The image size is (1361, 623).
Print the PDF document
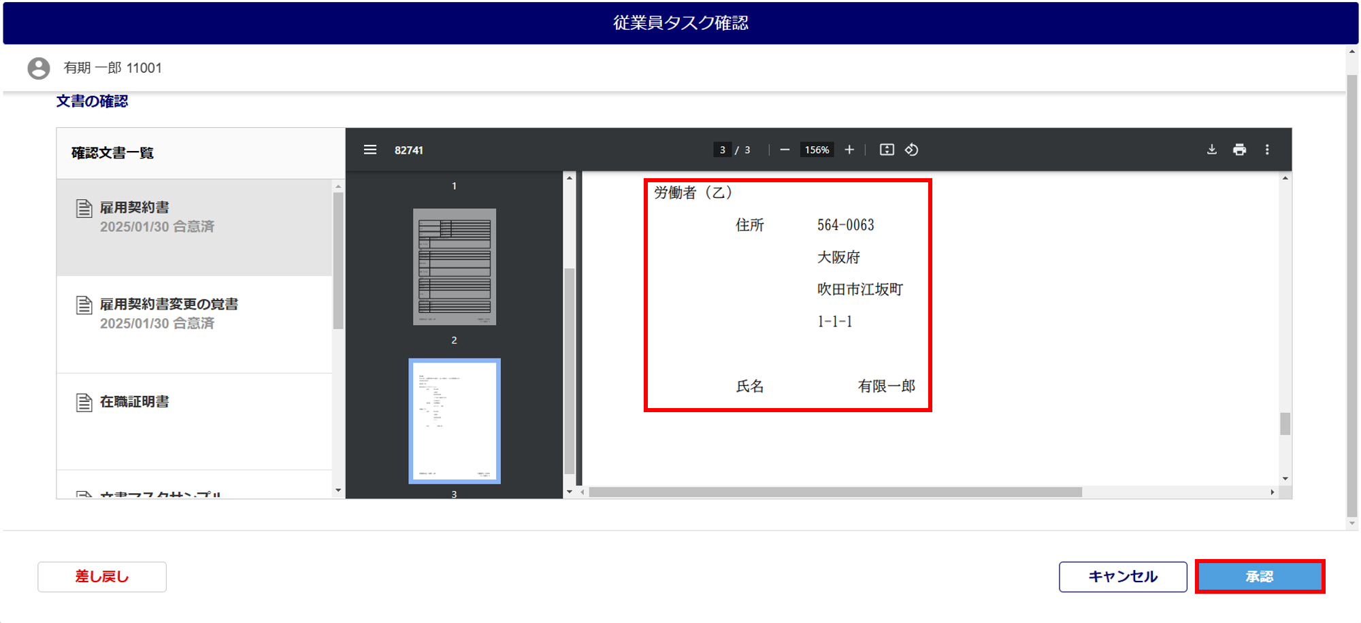[x=1240, y=150]
